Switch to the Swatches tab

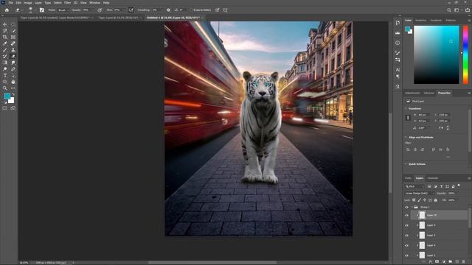(421, 21)
